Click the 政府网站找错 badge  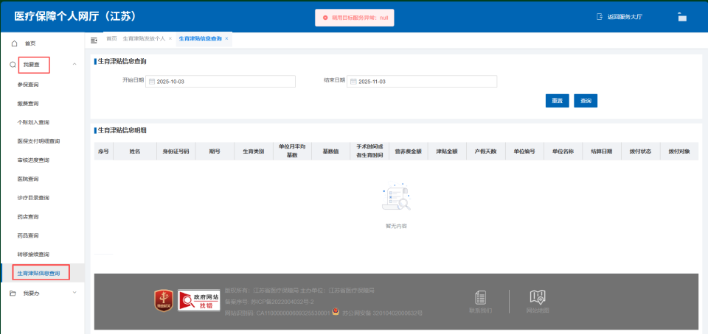click(199, 300)
